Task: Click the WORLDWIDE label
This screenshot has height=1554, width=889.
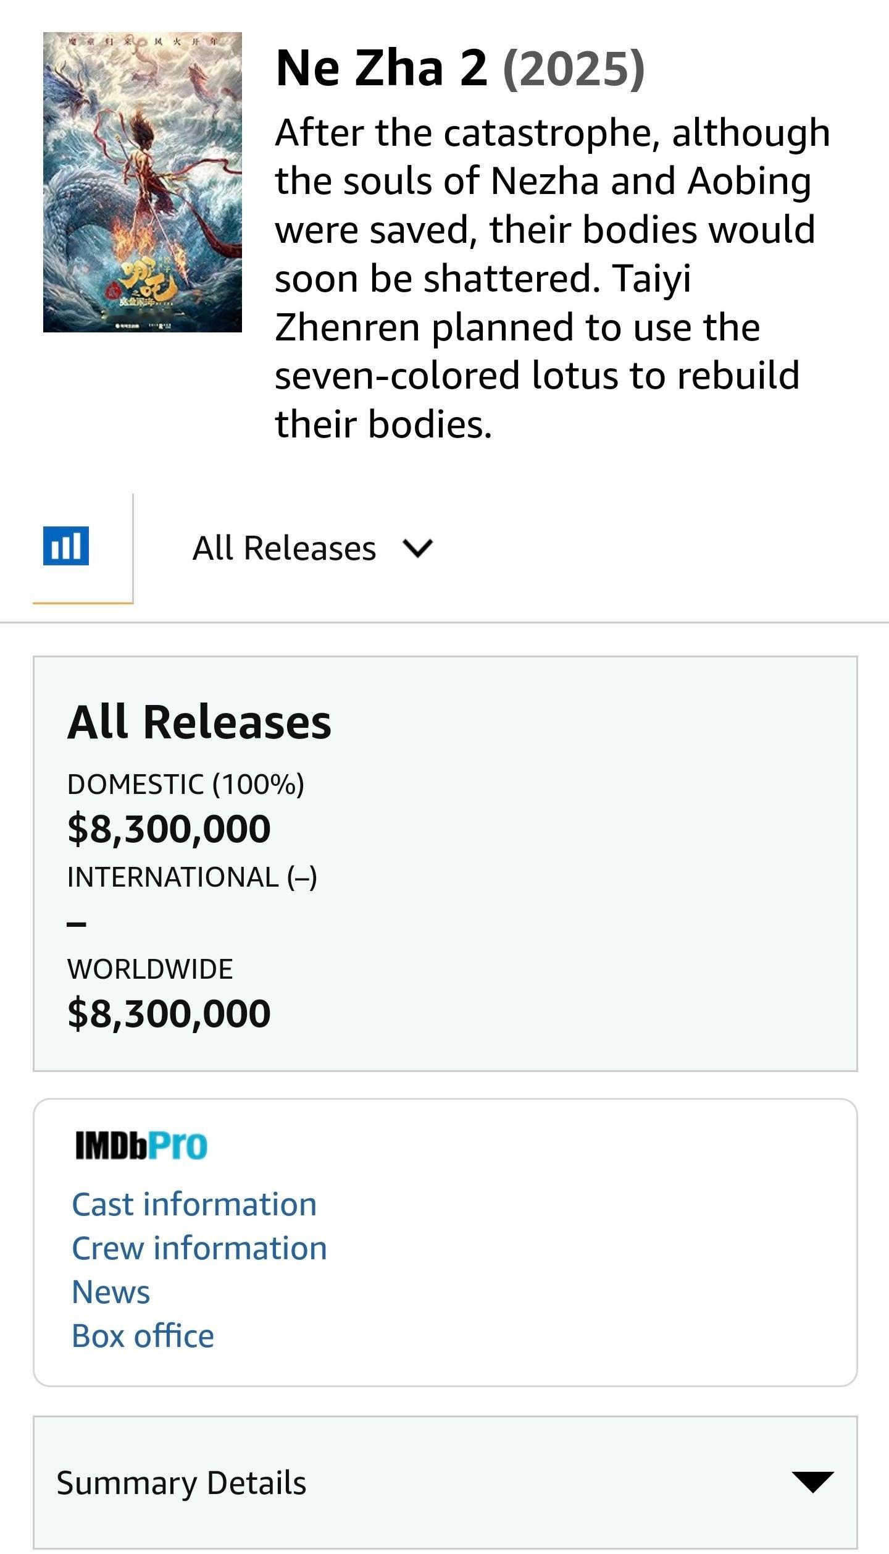Action: click(x=150, y=969)
